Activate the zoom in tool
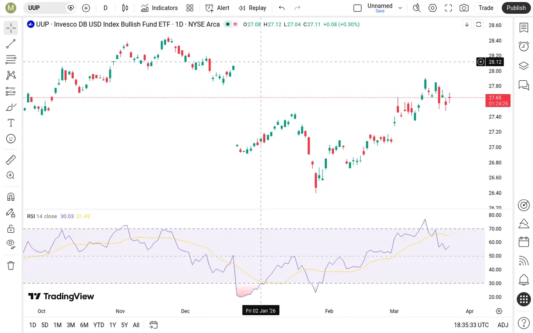The height and width of the screenshot is (333, 533). (11, 175)
